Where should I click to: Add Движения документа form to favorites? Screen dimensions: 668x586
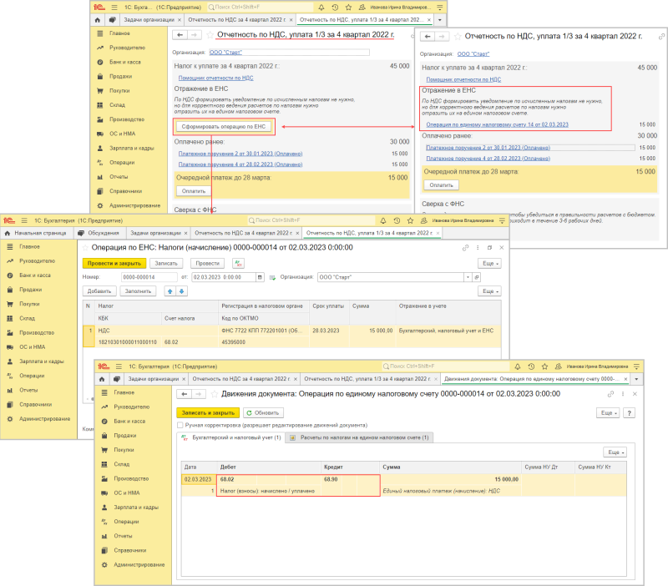coord(215,394)
